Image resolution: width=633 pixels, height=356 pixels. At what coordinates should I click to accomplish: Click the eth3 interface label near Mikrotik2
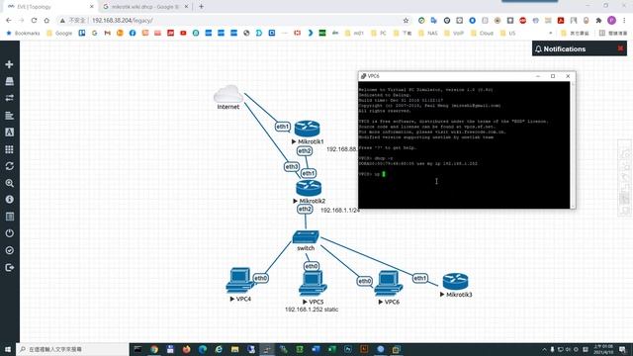292,167
